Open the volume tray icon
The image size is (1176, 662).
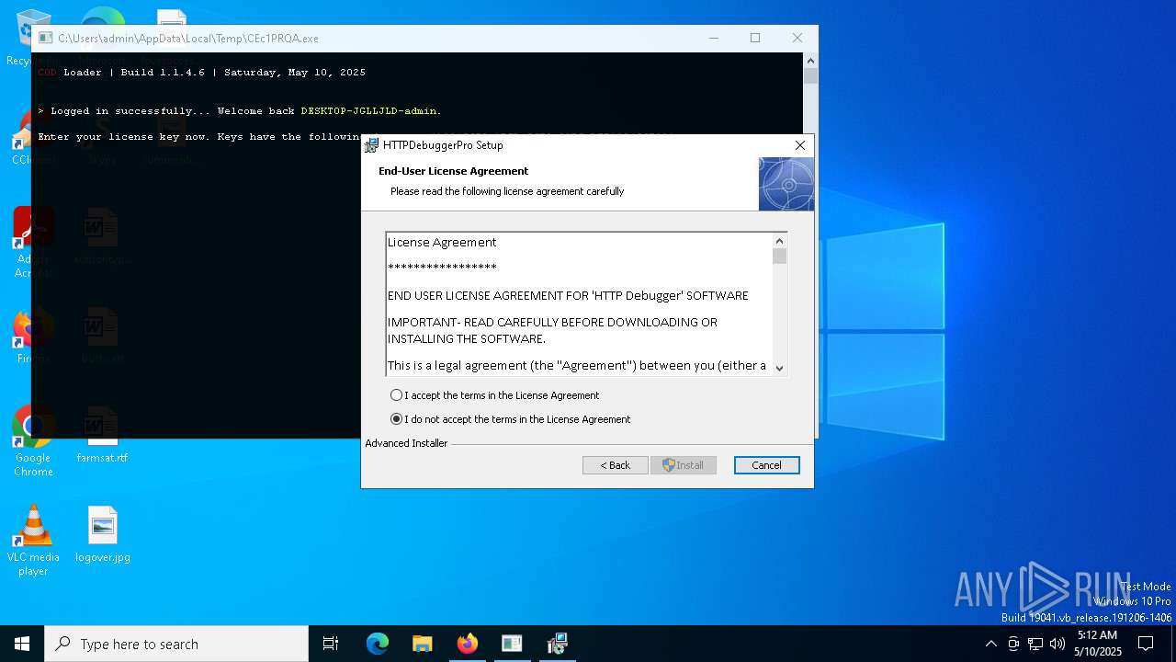[1057, 644]
